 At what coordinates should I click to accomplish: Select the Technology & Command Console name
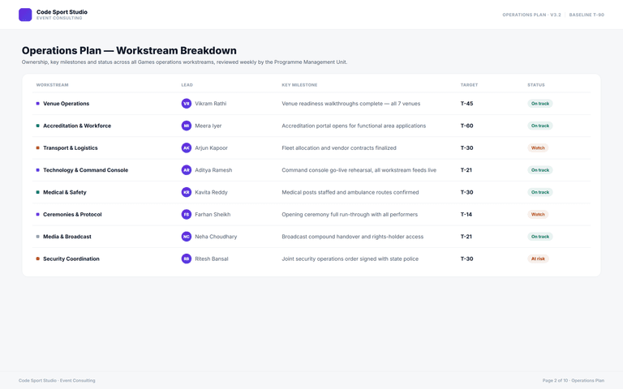click(x=86, y=170)
